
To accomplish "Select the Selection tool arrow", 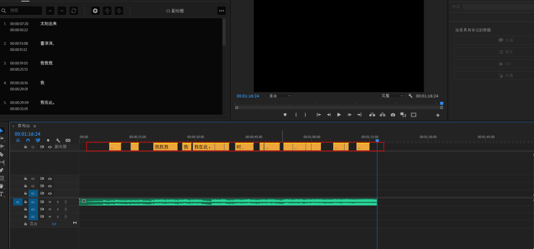I will (x=1, y=130).
